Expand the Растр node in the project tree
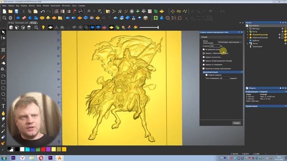The width and height of the screenshot is (287, 161). pyautogui.click(x=248, y=32)
